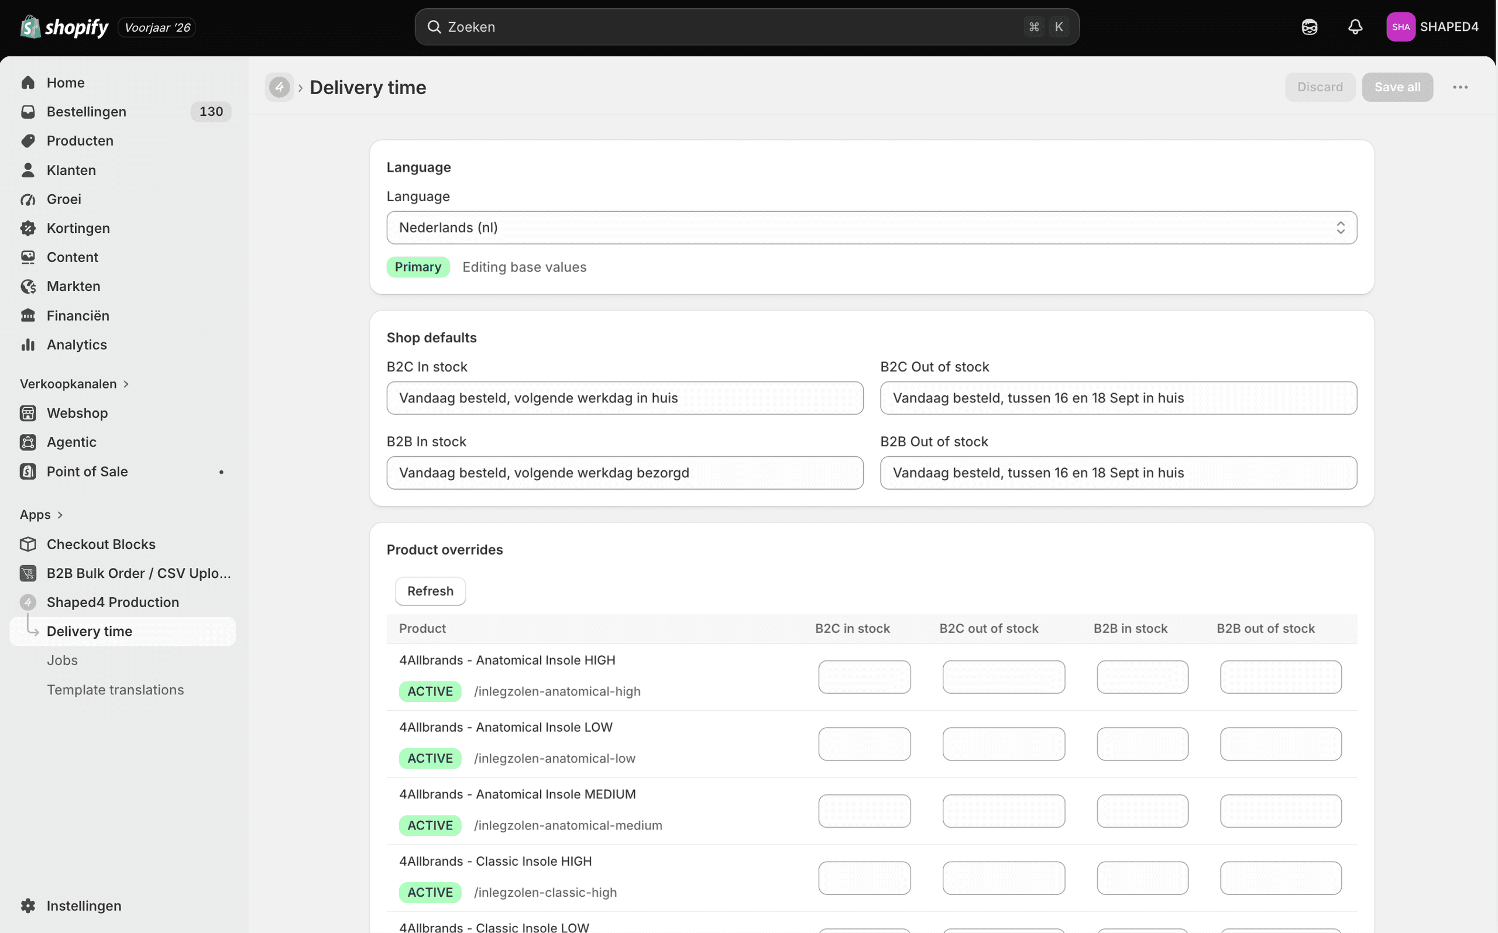Click the Checkout Blocks app icon

coord(28,544)
